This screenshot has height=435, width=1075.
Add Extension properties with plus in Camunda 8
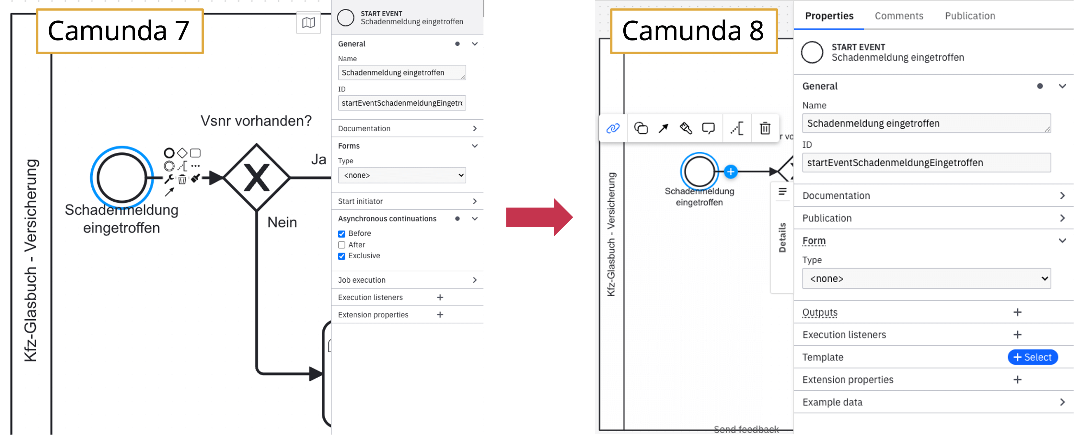(x=1017, y=380)
